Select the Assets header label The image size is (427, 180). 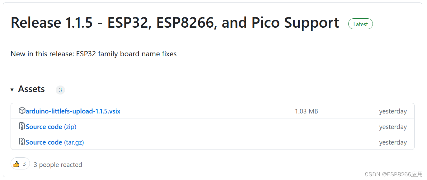31,89
